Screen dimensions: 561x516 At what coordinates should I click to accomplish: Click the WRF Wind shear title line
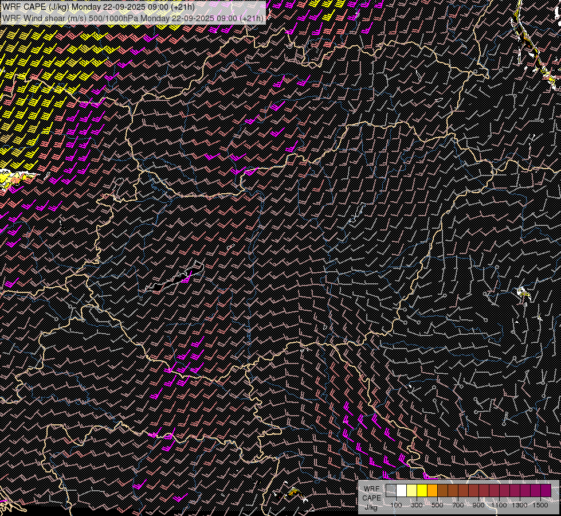[133, 18]
